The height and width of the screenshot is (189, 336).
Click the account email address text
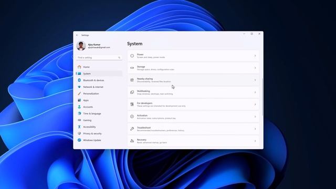tap(99, 47)
